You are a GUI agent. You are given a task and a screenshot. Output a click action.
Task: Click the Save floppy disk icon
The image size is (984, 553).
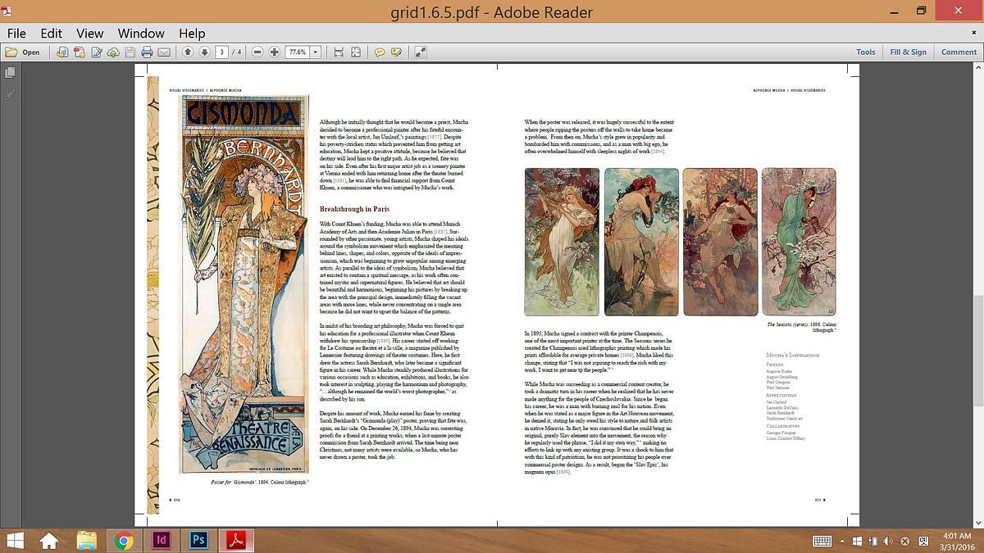coord(130,52)
